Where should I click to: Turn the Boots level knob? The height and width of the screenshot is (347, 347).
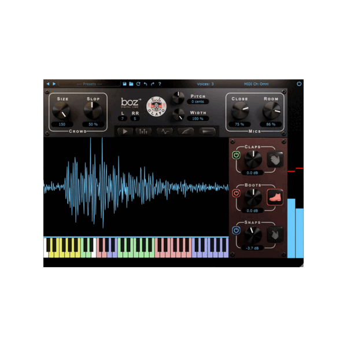pyautogui.click(x=253, y=197)
